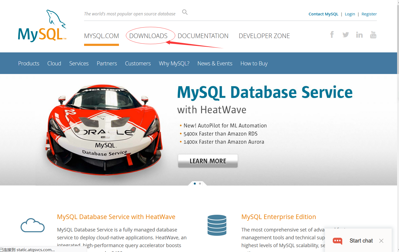Open the Why MySQL? menu item
Image resolution: width=399 pixels, height=252 pixels.
pos(174,63)
